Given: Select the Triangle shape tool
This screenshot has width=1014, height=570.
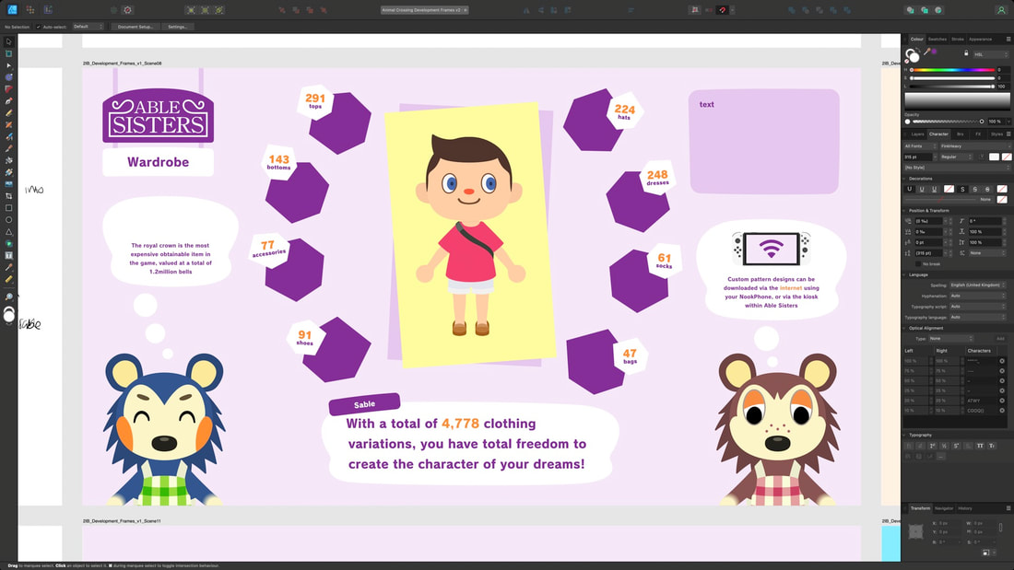Looking at the screenshot, I should [8, 231].
